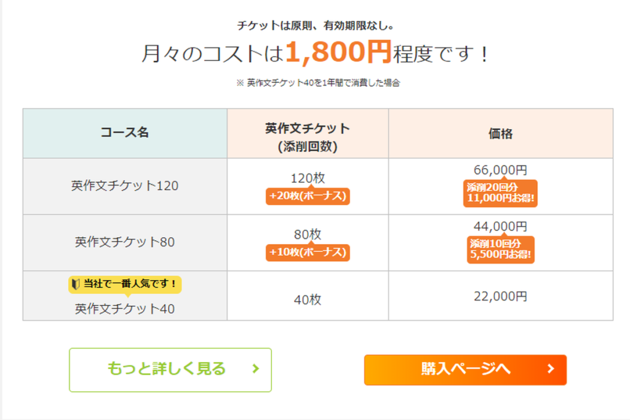Click the 添削10回分 5,500円お得 badge
This screenshot has width=630, height=420.
click(x=500, y=250)
